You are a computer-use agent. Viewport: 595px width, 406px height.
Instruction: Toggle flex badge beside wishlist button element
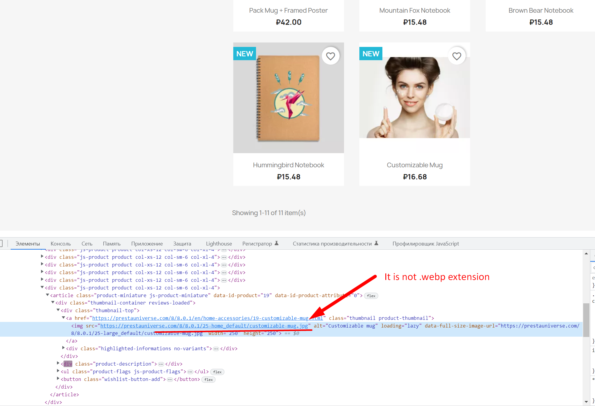point(208,380)
